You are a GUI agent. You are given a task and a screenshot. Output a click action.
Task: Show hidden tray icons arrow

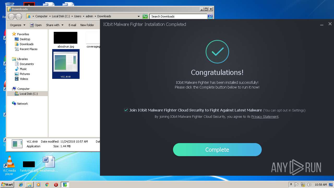(291, 185)
